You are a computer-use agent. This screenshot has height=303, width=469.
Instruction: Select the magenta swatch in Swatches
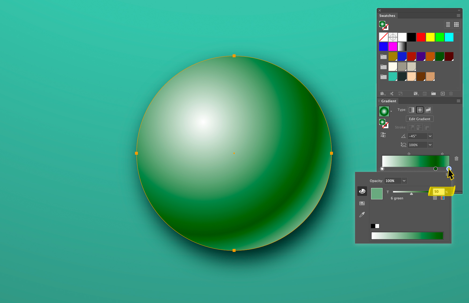(x=393, y=47)
